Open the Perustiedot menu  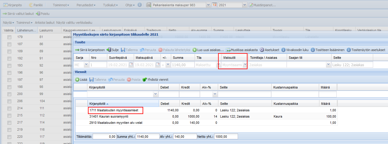coord(85,5)
